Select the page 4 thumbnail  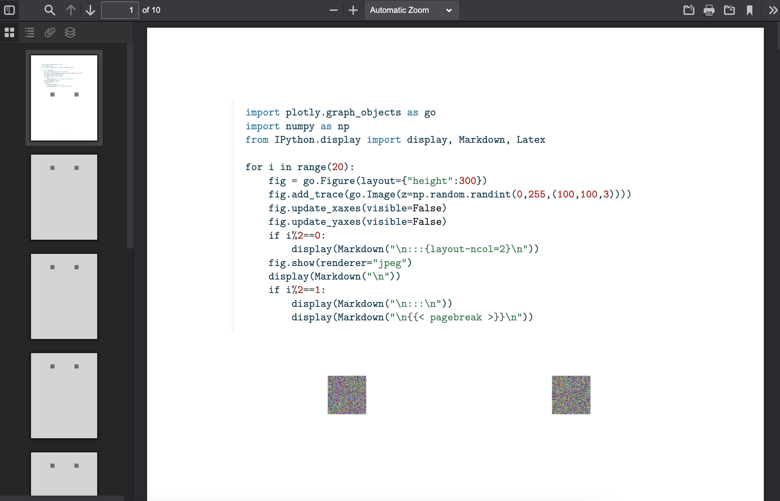pyautogui.click(x=64, y=396)
